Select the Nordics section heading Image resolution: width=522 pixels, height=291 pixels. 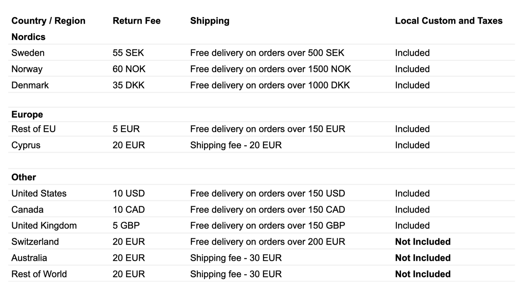[x=28, y=37]
